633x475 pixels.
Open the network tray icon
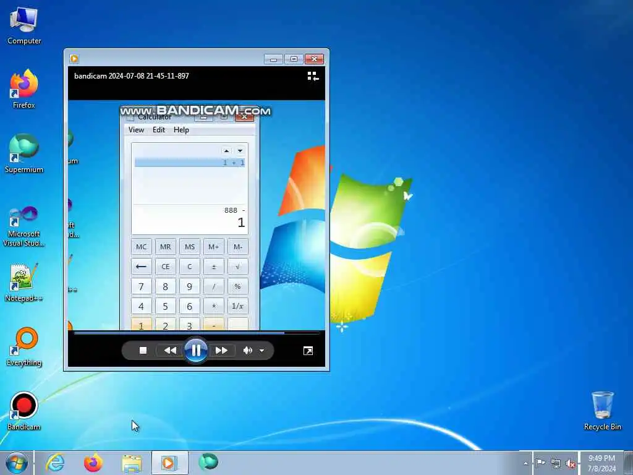pos(556,463)
